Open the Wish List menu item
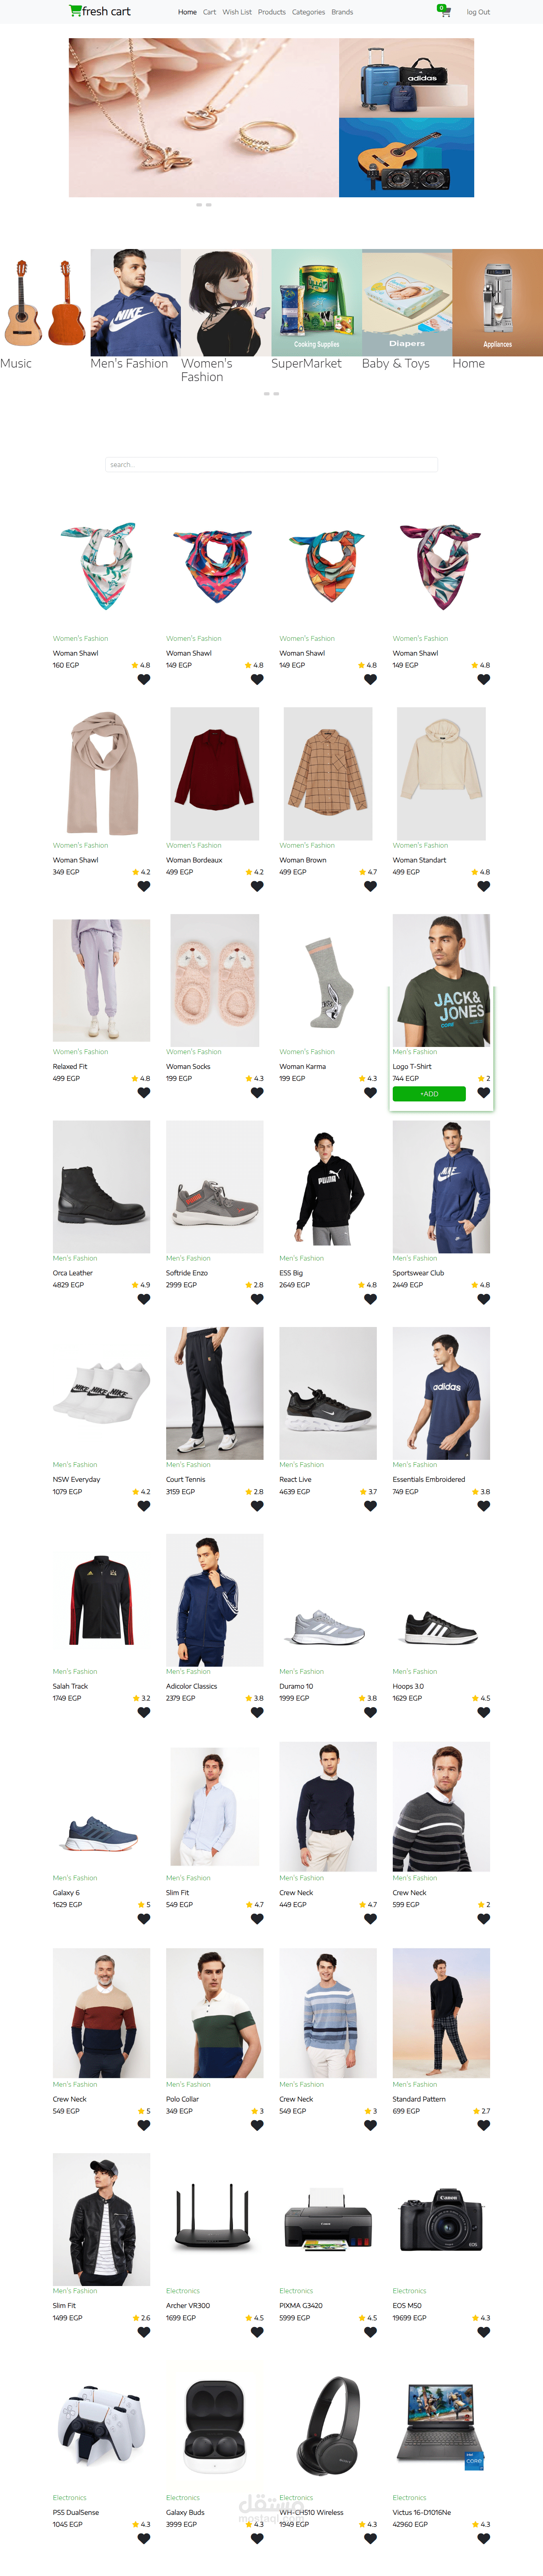This screenshot has height=2576, width=543. click(237, 12)
